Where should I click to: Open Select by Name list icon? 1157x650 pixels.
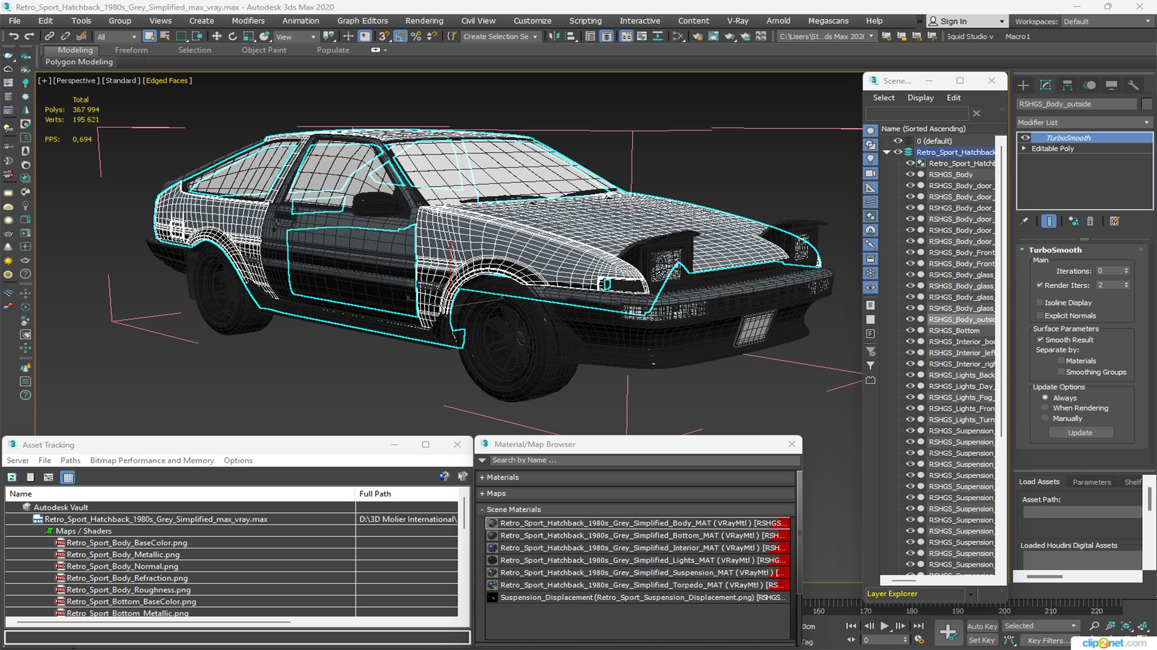(x=165, y=37)
